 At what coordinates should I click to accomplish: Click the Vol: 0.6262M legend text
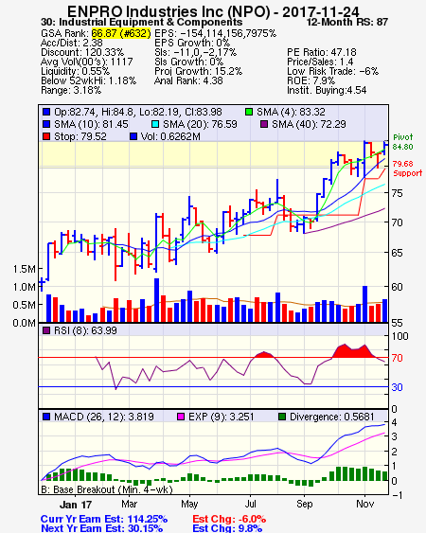[170, 136]
